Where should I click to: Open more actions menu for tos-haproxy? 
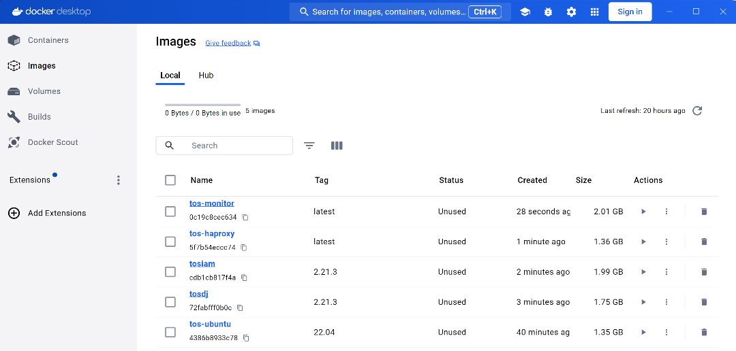tap(666, 241)
